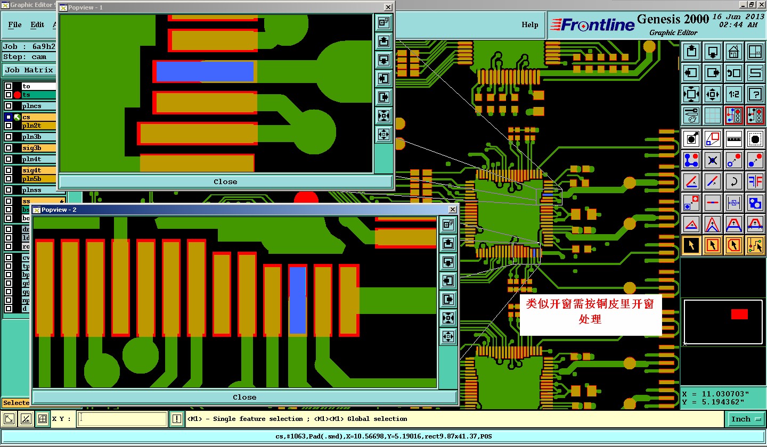This screenshot has height=447, width=767.
Task: Toggle checkbox for layer plncs
Action: coord(9,106)
